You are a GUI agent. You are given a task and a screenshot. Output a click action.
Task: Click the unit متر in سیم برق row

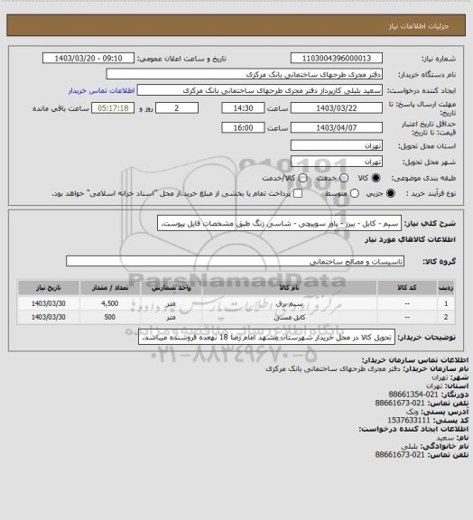point(171,303)
